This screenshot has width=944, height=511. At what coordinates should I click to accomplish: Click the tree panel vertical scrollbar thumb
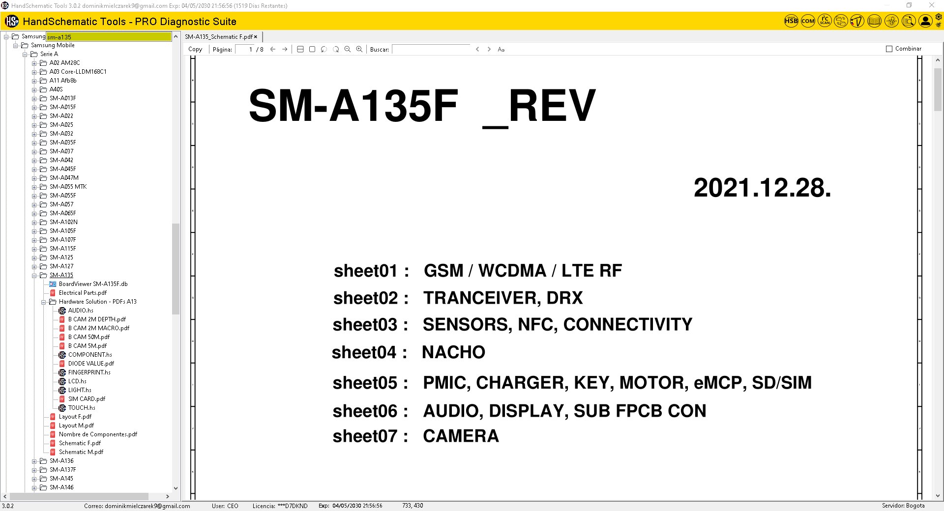176,269
